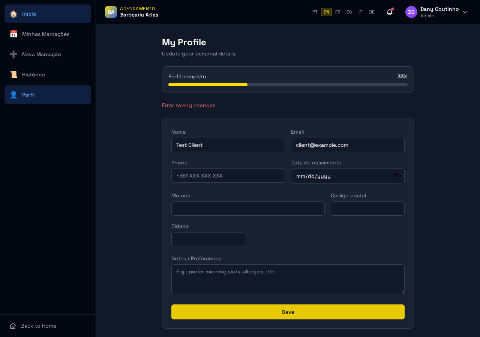The height and width of the screenshot is (337, 480).
Task: Focus the Email input field
Action: pos(348,145)
